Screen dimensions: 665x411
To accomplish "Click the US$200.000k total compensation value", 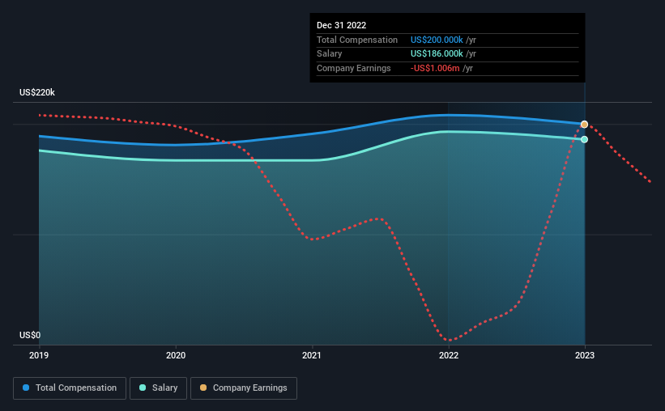I will pyautogui.click(x=437, y=40).
